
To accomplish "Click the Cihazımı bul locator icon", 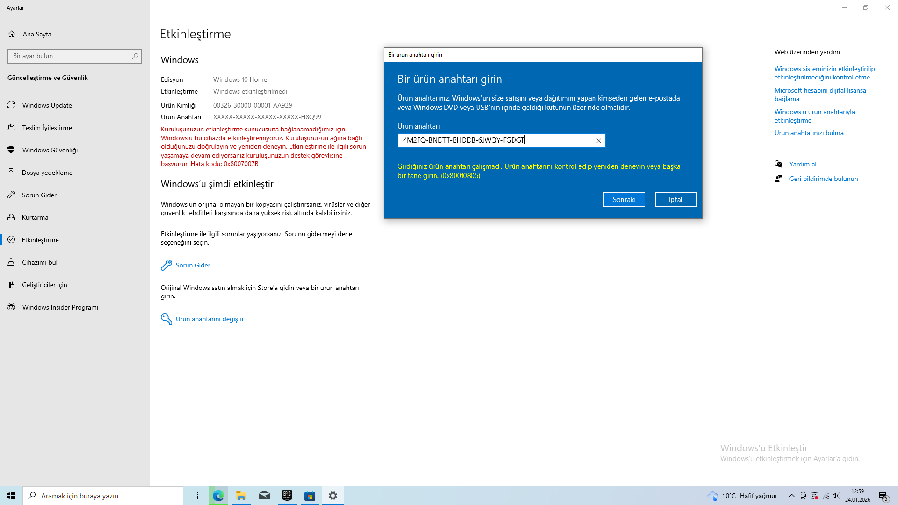I will tap(11, 262).
